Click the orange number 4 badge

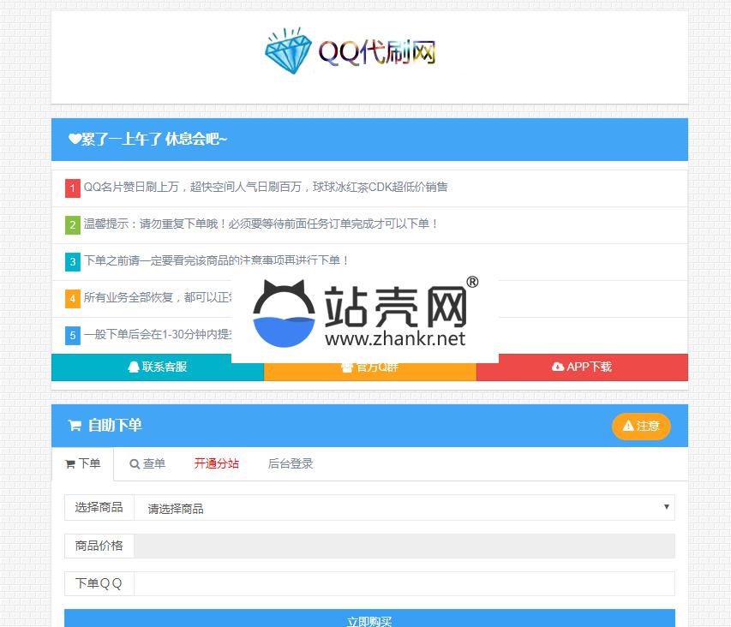(73, 298)
